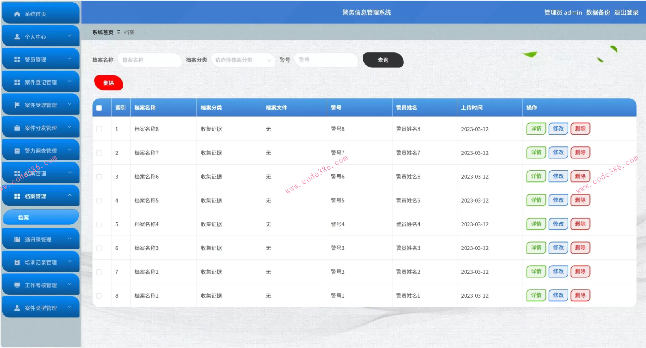Check the select-all checkbox in table header
The height and width of the screenshot is (348, 646).
coord(99,108)
